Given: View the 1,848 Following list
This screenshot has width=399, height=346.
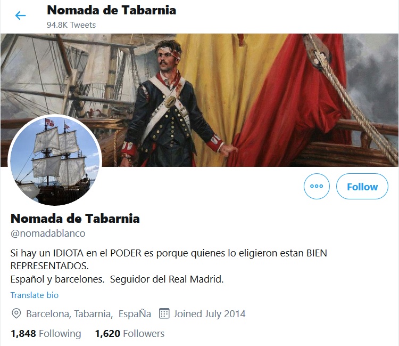Looking at the screenshot, I should 46,334.
